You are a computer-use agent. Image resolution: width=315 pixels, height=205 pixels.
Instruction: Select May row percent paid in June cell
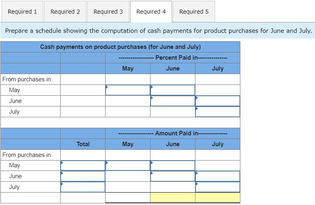[173, 90]
